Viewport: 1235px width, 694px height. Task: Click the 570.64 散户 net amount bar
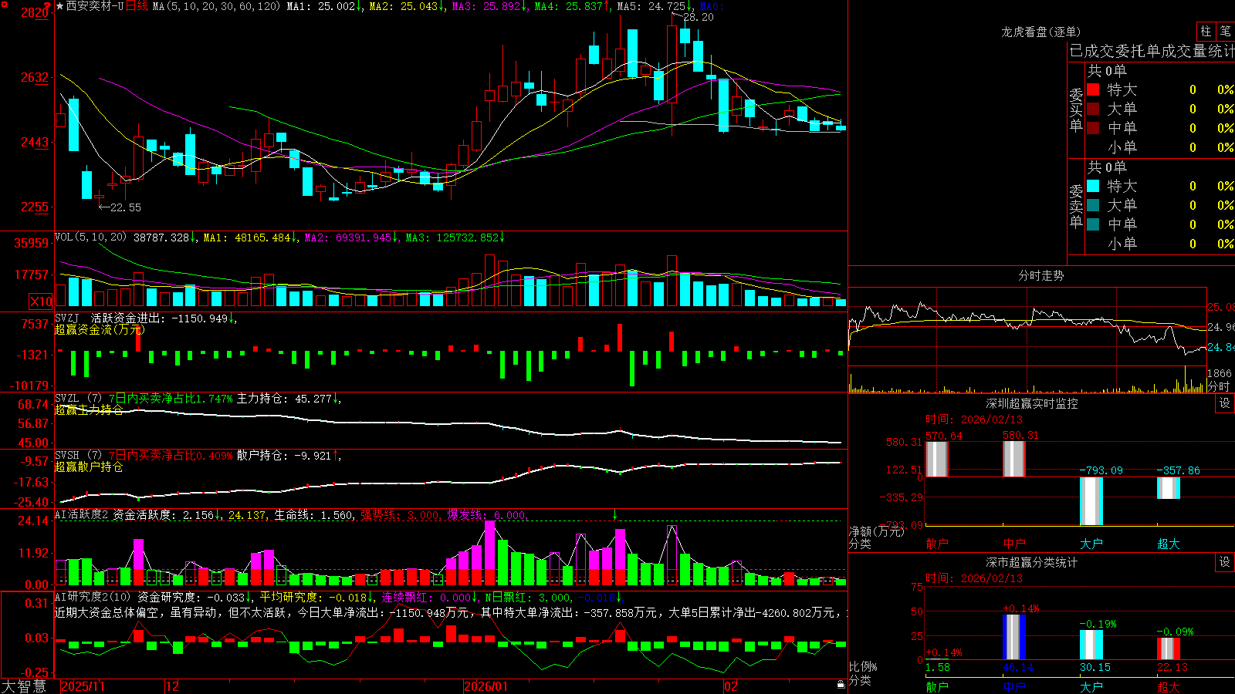937,459
